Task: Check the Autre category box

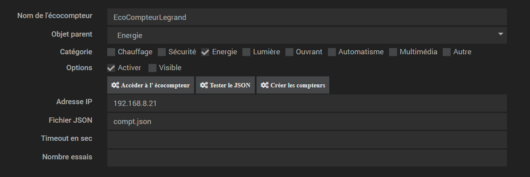Action: click(x=447, y=52)
